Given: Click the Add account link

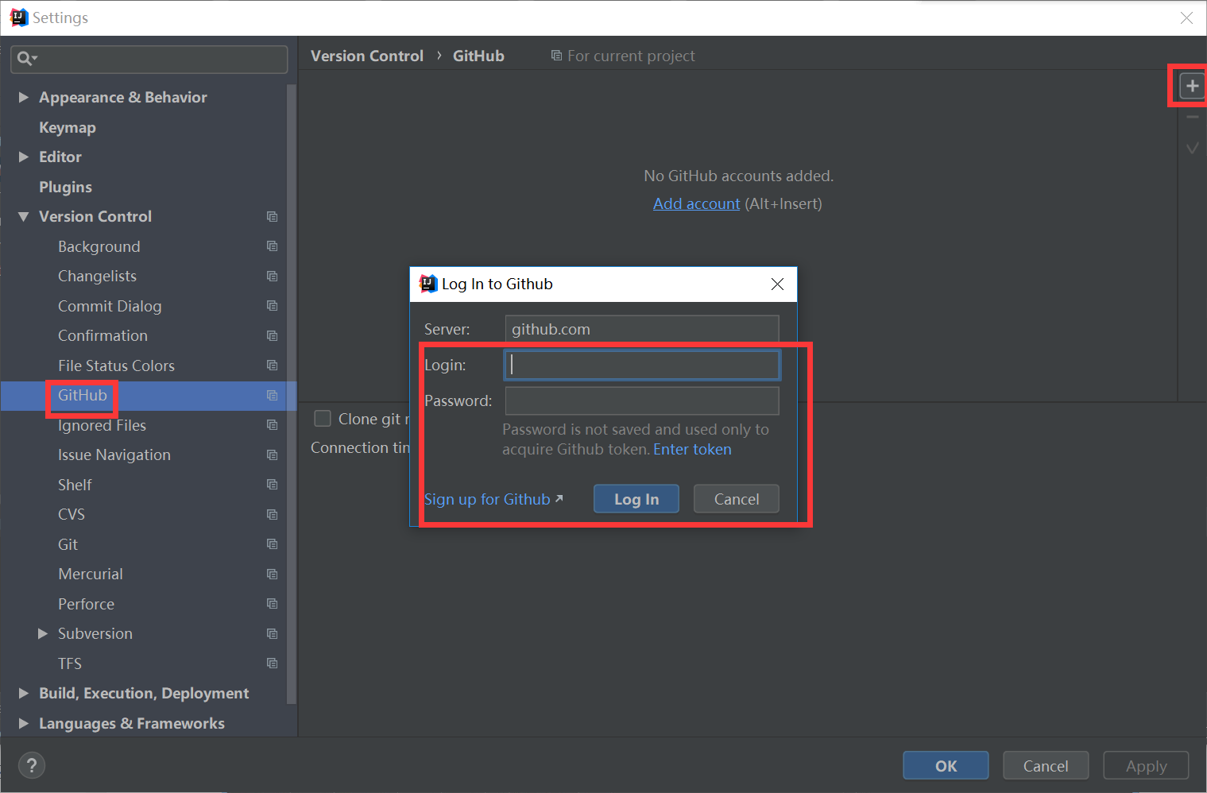Looking at the screenshot, I should click(x=696, y=203).
